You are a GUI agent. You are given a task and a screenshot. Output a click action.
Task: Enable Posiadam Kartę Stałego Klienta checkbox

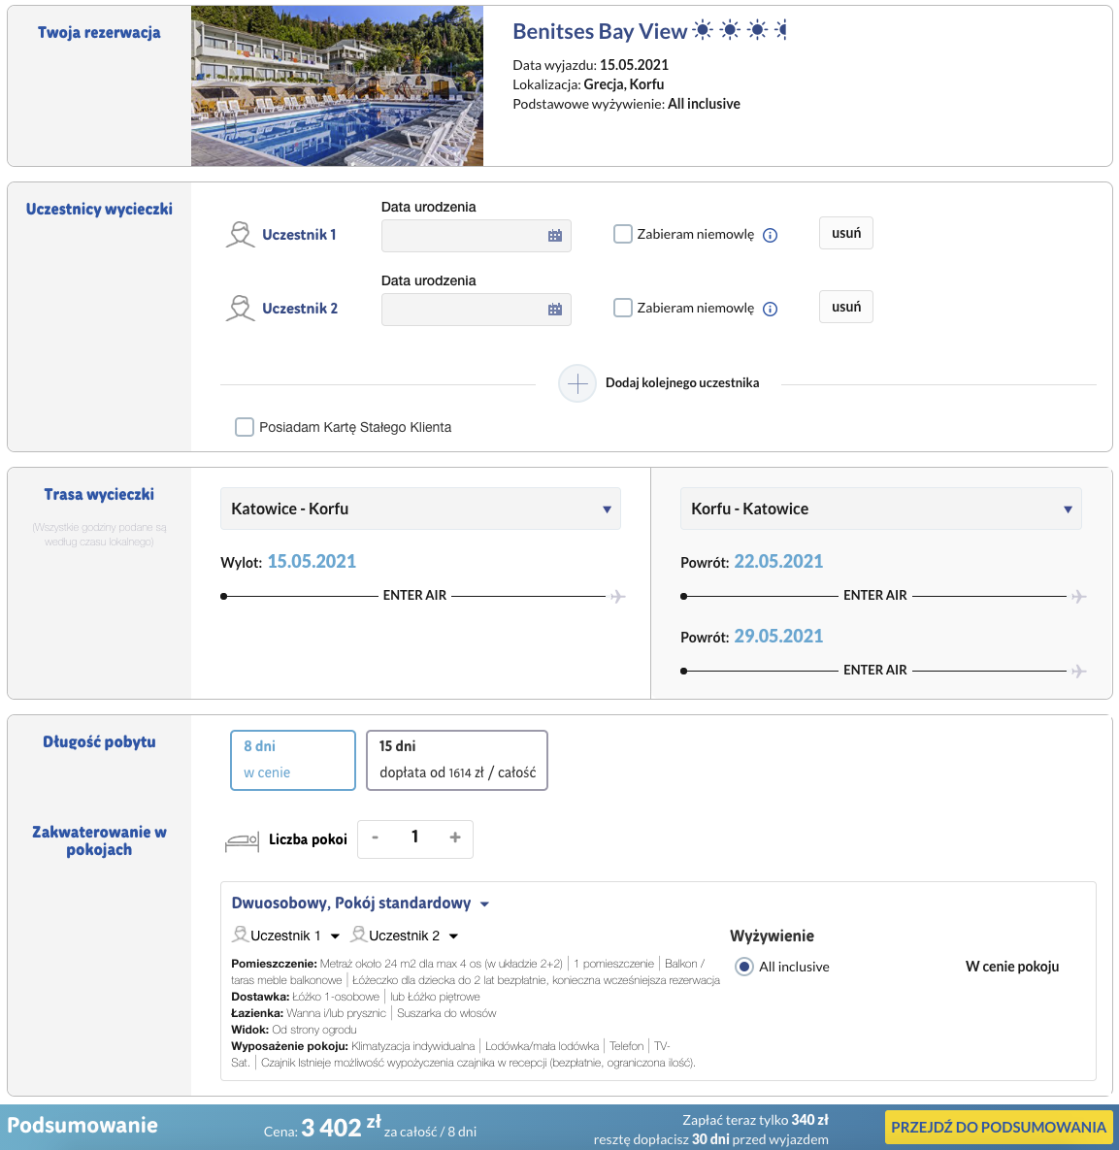(x=245, y=427)
